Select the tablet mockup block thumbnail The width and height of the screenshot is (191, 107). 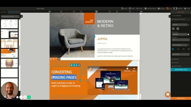(9, 34)
